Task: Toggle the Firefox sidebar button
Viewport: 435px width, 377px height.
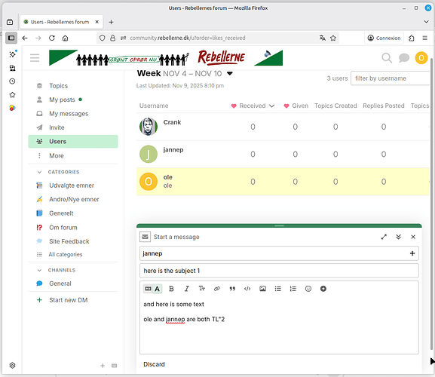Action: [11, 38]
